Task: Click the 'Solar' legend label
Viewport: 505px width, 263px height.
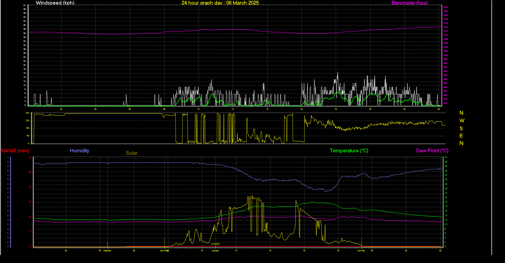Action: tap(131, 153)
